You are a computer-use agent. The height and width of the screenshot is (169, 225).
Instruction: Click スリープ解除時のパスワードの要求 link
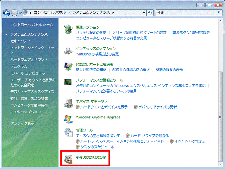139,33
